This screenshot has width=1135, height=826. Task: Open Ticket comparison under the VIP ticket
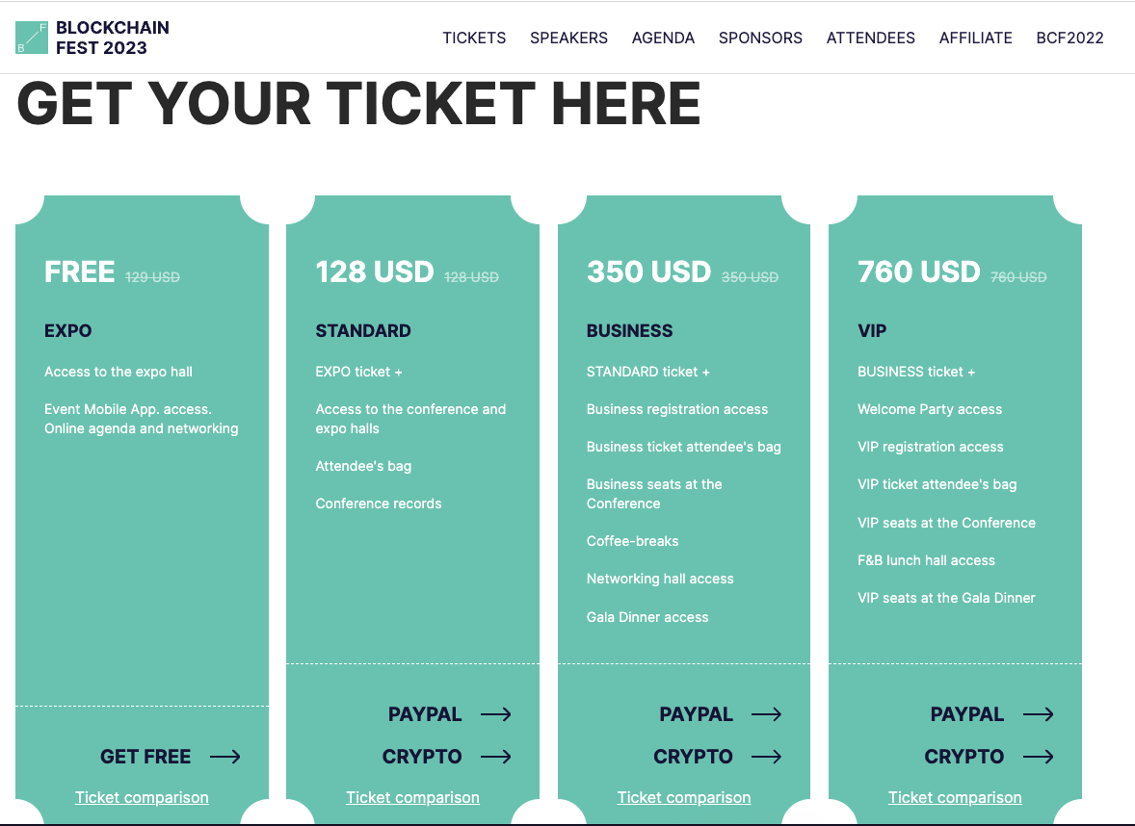[955, 797]
